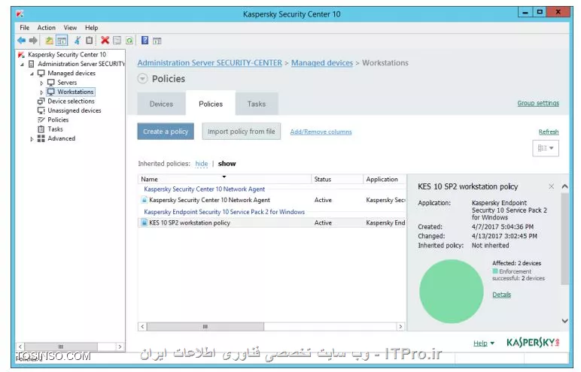Click the details pane scroll up arrow

click(x=564, y=186)
